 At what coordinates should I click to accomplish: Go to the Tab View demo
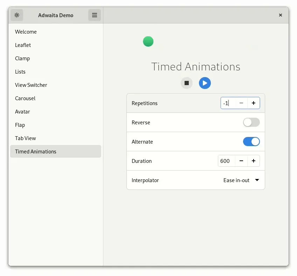pyautogui.click(x=26, y=138)
